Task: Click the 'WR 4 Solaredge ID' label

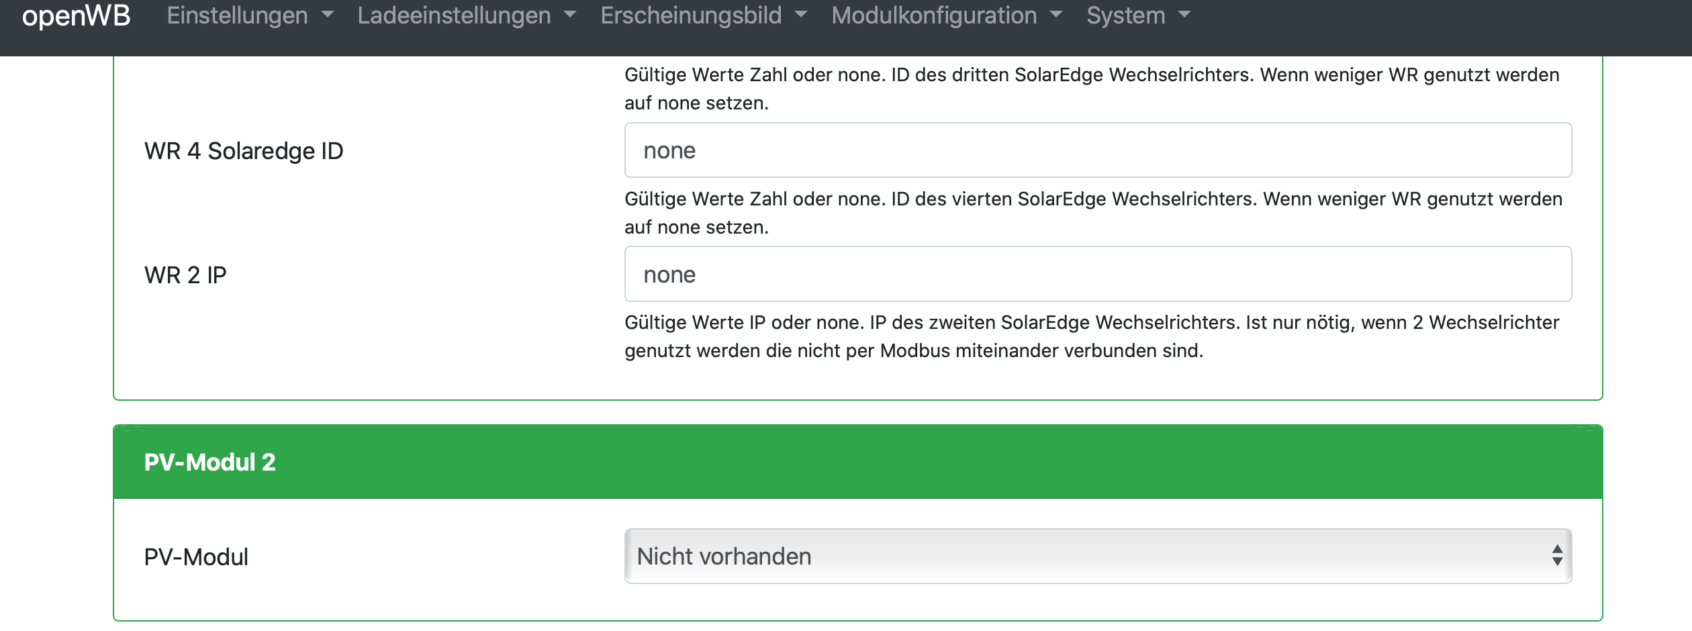Action: [244, 151]
